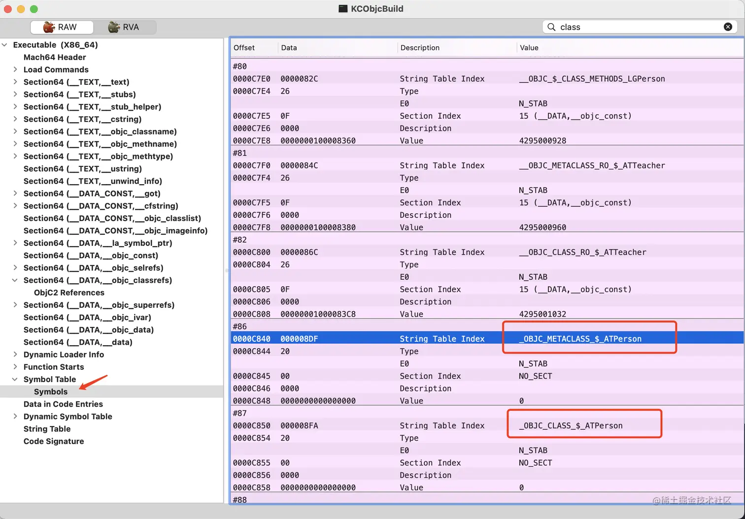
Task: Expand Section64 (__TEXT,__stubs) chevron
Action: click(15, 94)
